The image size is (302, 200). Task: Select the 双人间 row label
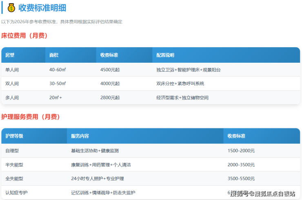[12, 84]
